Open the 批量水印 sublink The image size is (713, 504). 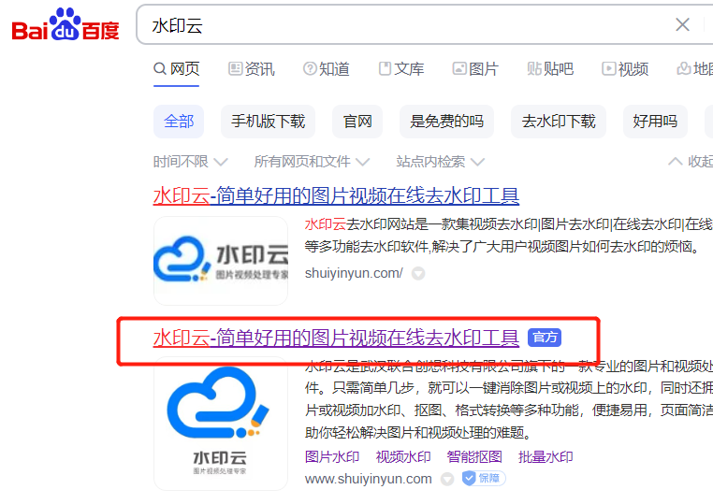[546, 456]
